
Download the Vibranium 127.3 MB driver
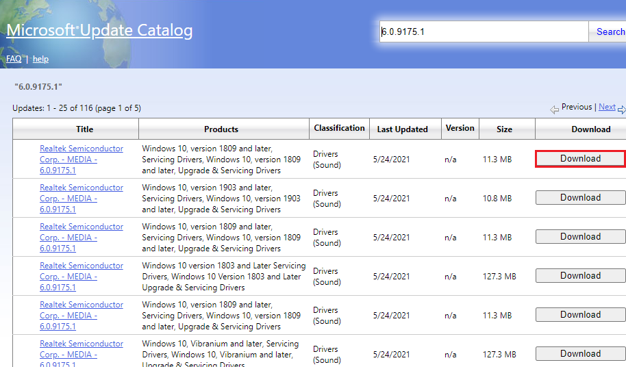[581, 354]
